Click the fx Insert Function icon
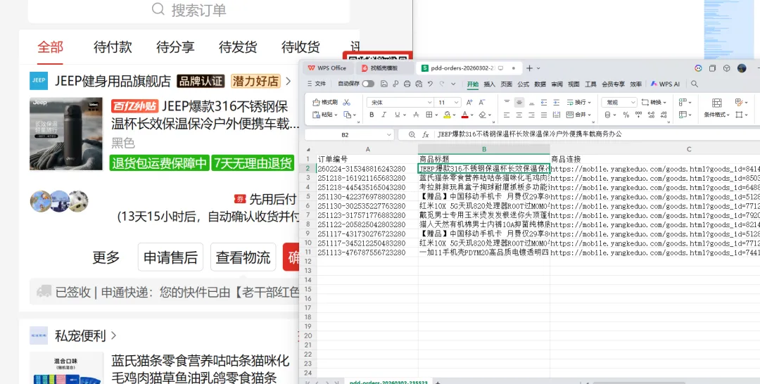The height and width of the screenshot is (384, 760). tap(426, 134)
